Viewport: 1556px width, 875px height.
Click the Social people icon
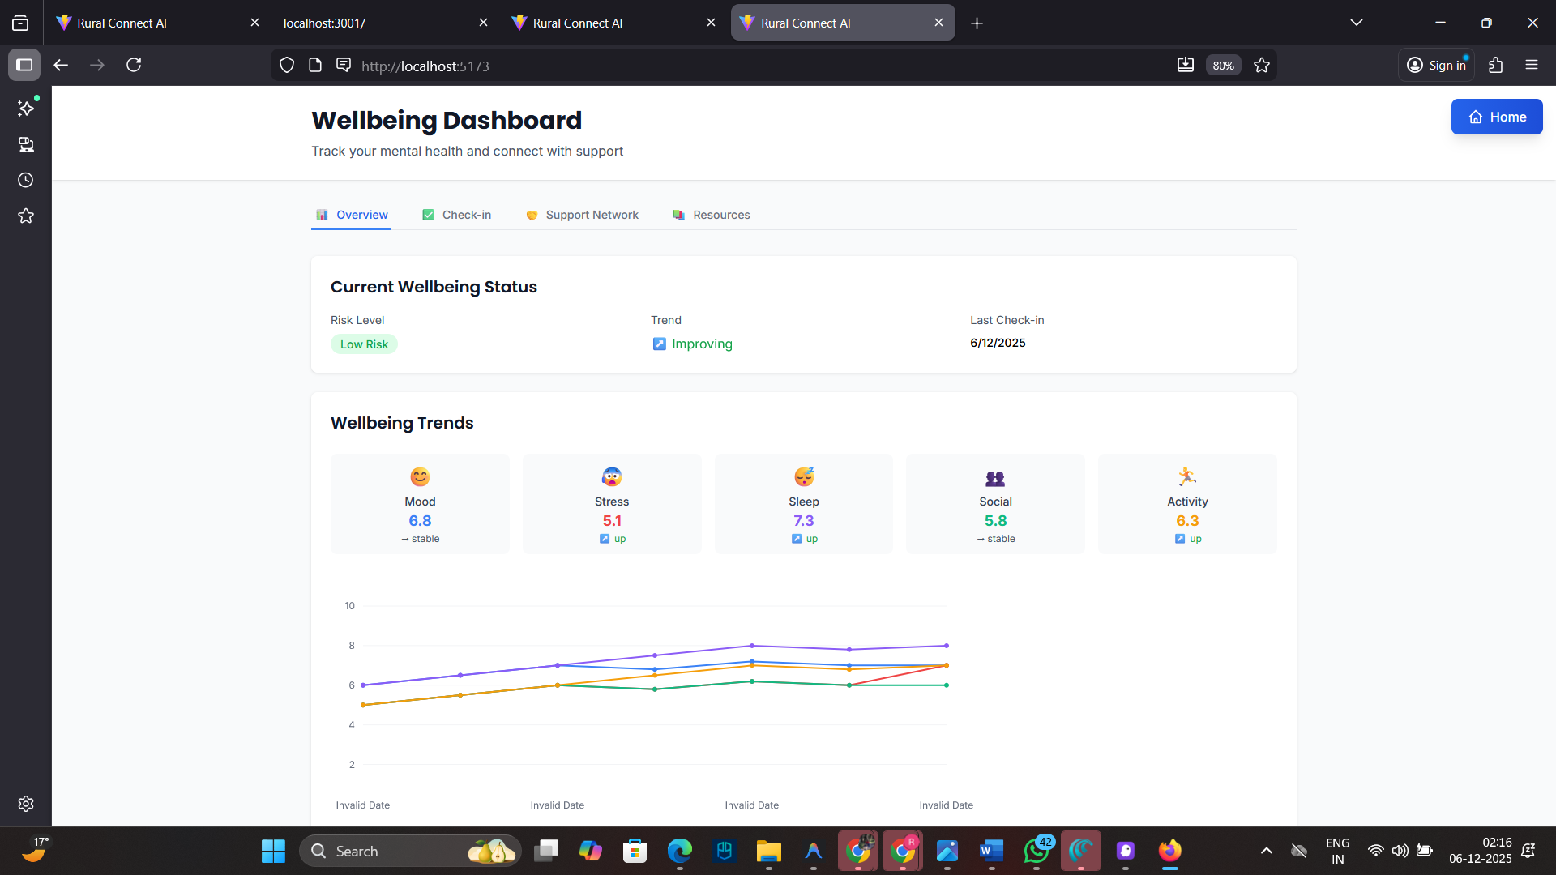[x=995, y=478]
